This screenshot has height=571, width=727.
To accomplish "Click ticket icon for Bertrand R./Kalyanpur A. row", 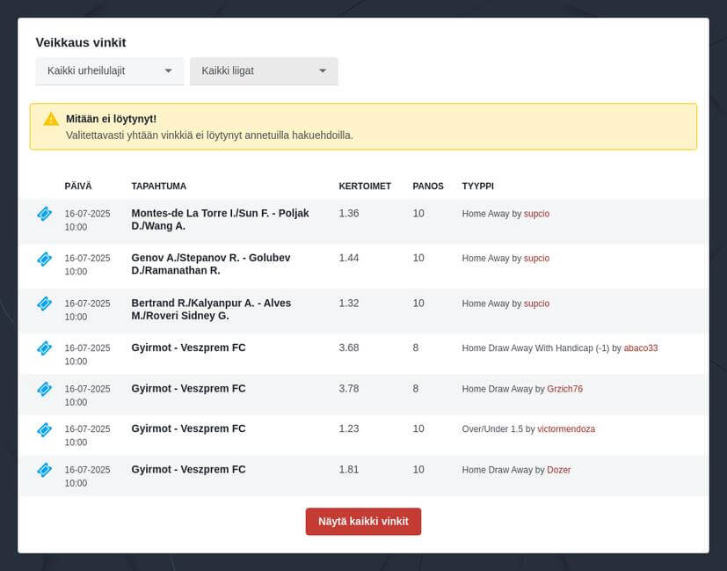I will click(45, 304).
